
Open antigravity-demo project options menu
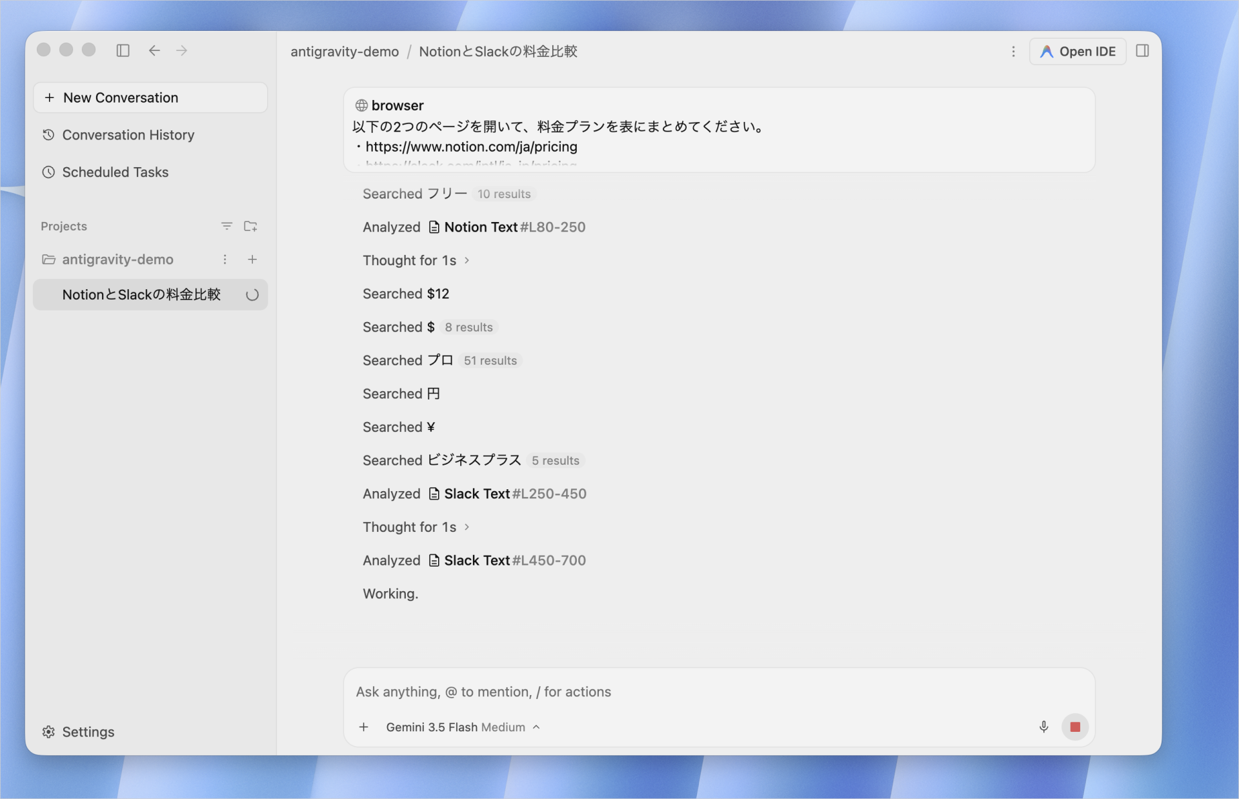(225, 259)
